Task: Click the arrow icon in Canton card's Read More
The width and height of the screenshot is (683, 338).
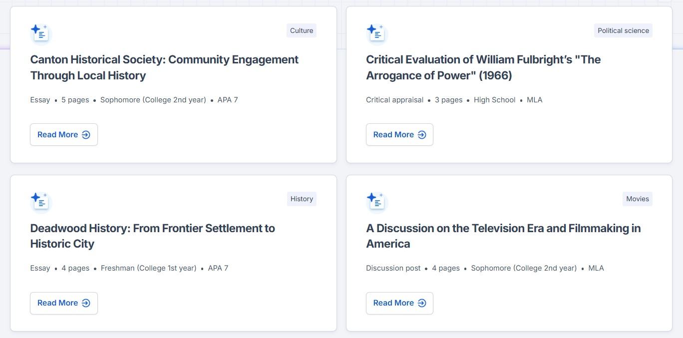Action: [x=86, y=135]
